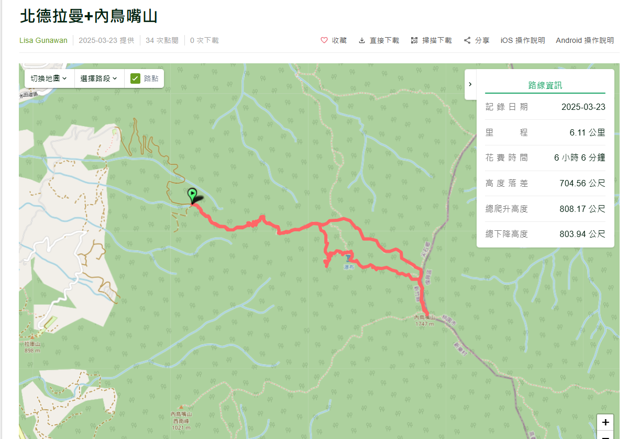Open the Android 操作說明 instructions
The width and height of the screenshot is (628, 439).
[x=585, y=40]
